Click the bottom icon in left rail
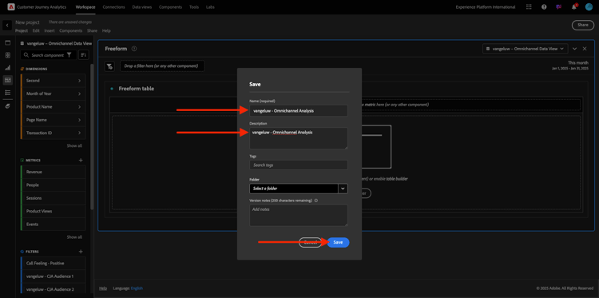The image size is (599, 298). (x=8, y=105)
